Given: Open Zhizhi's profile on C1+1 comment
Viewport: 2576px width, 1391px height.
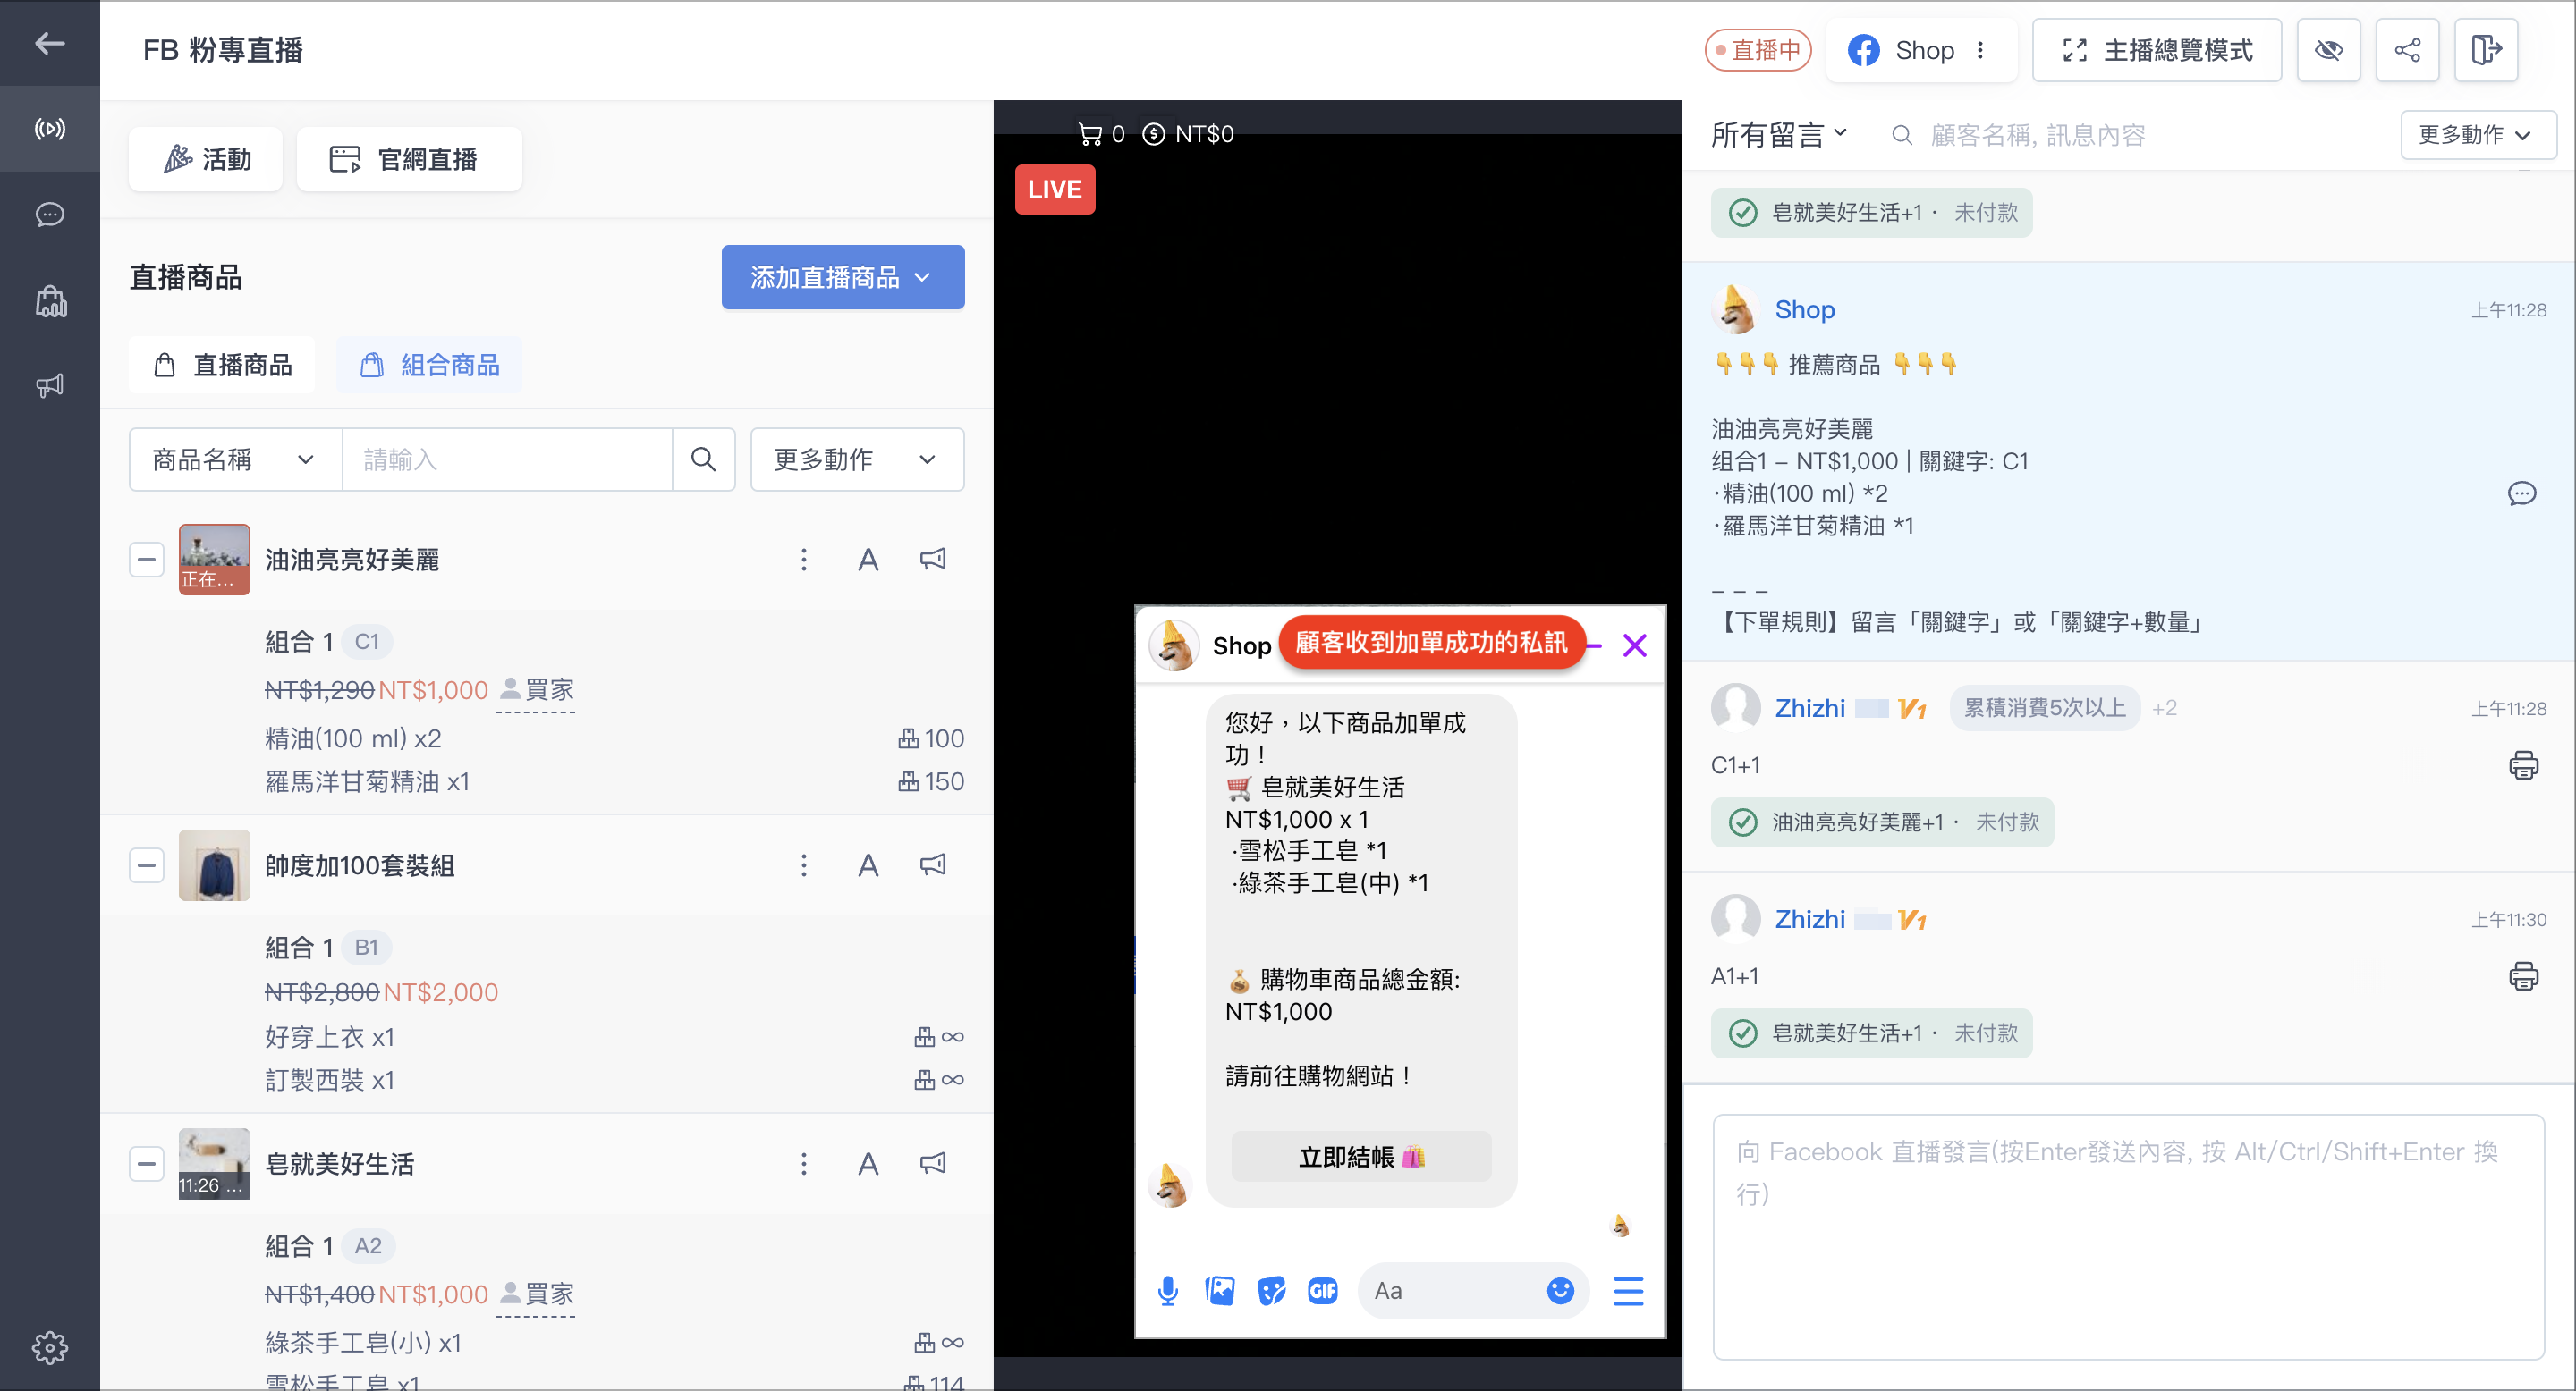Looking at the screenshot, I should click(x=1809, y=709).
